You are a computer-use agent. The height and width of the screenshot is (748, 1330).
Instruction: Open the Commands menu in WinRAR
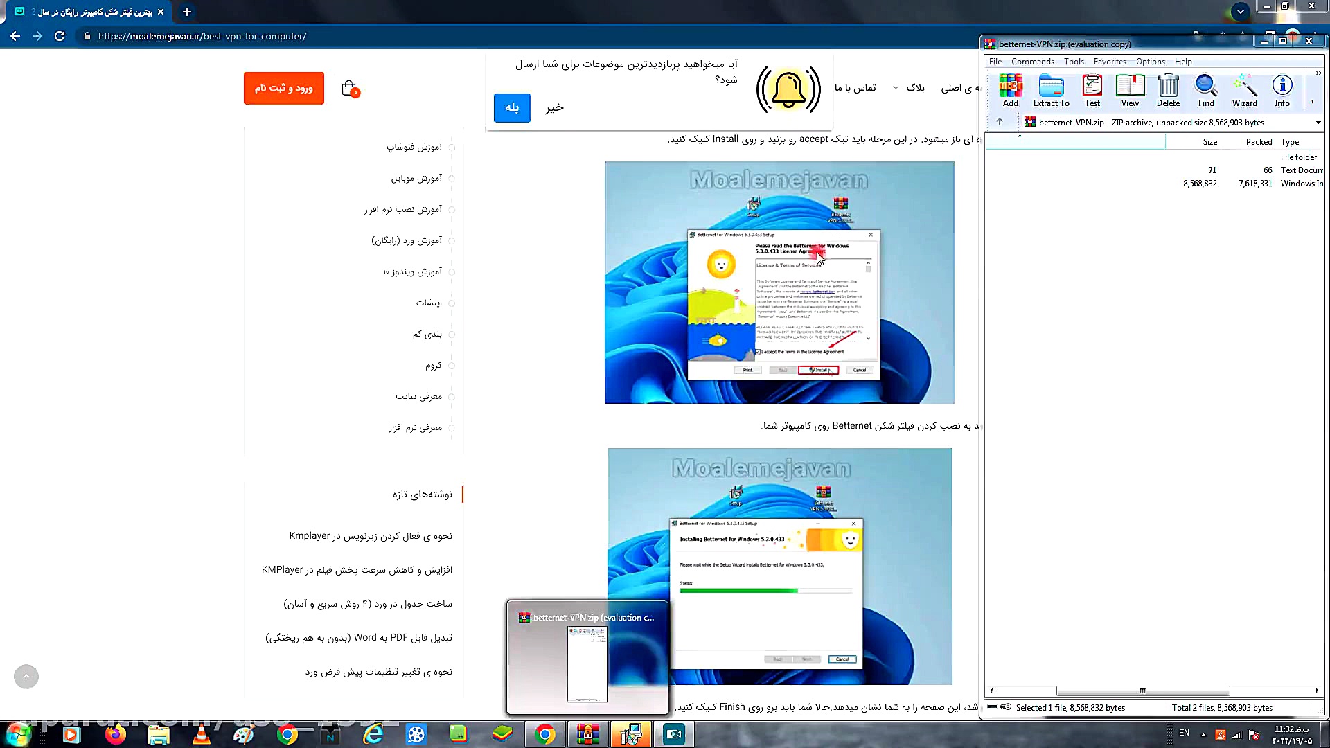1032,62
